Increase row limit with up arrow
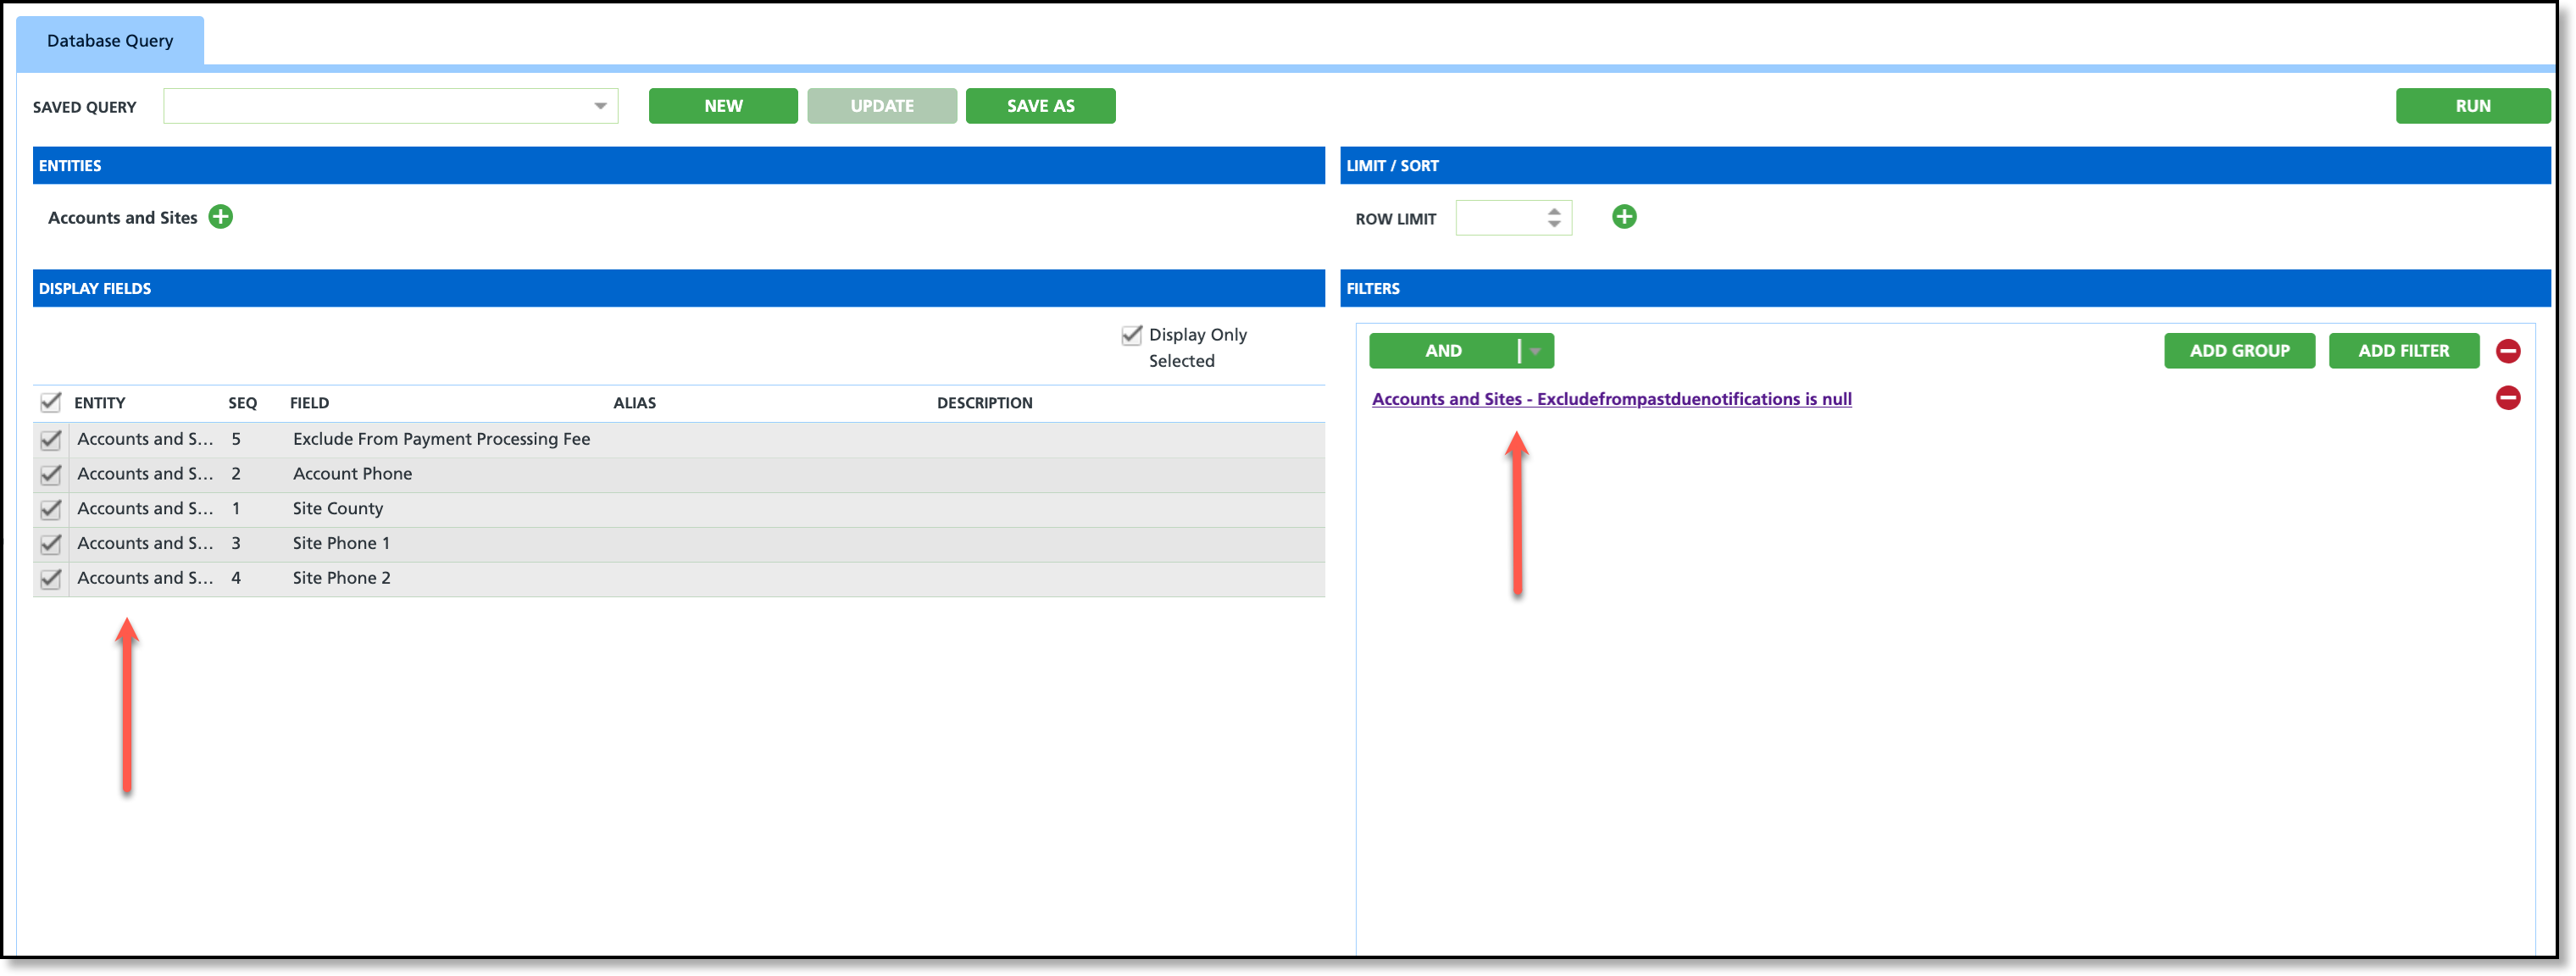 1553,211
